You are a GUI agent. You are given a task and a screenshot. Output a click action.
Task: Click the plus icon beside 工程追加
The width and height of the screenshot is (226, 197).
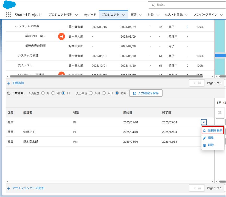pos(9,83)
